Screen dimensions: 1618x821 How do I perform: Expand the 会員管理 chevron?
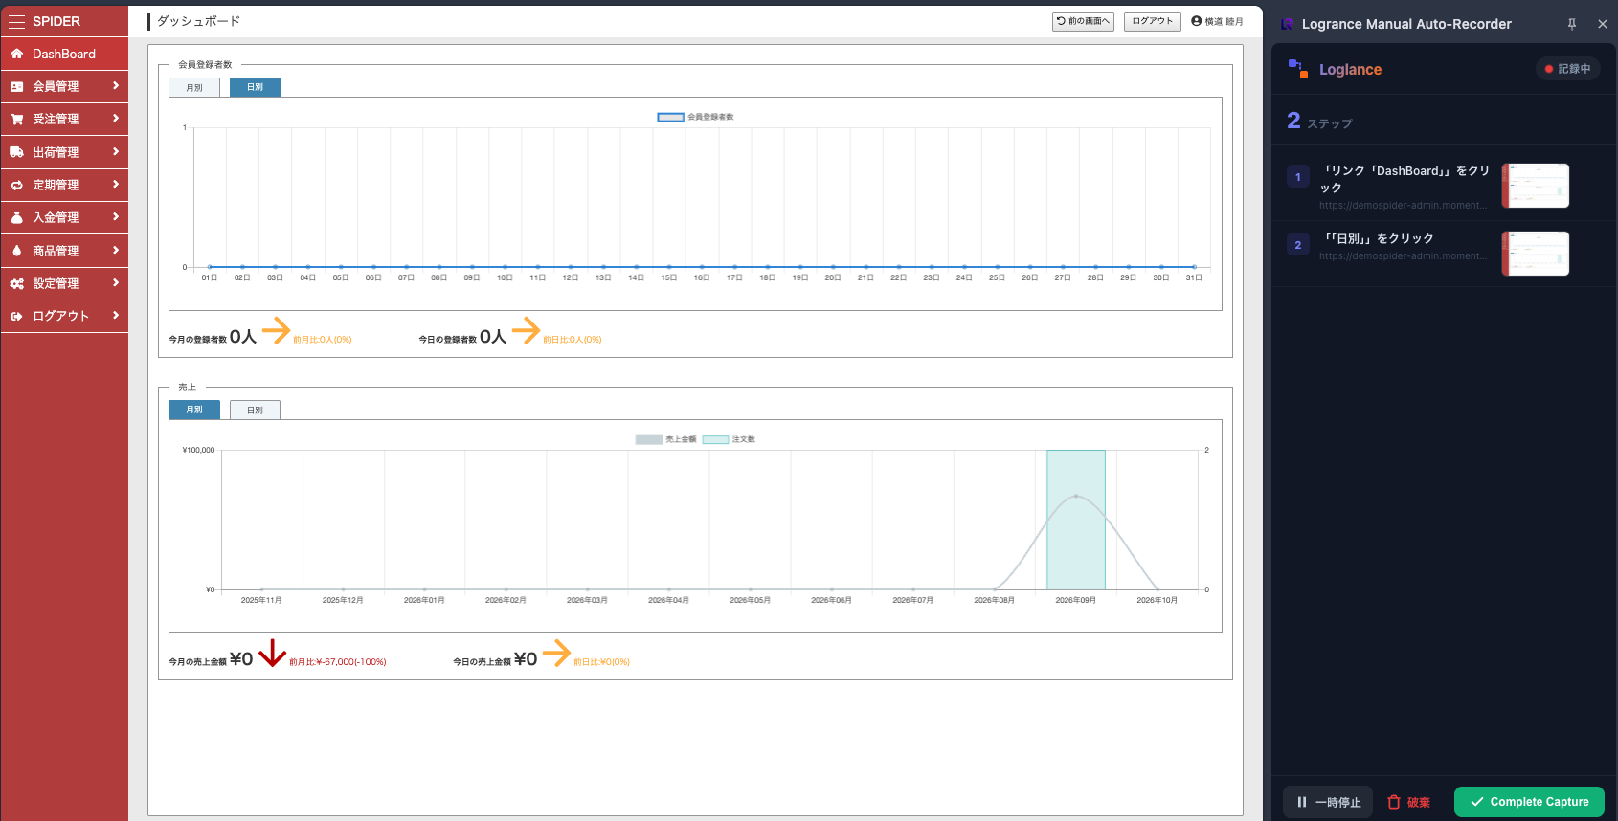click(x=116, y=86)
